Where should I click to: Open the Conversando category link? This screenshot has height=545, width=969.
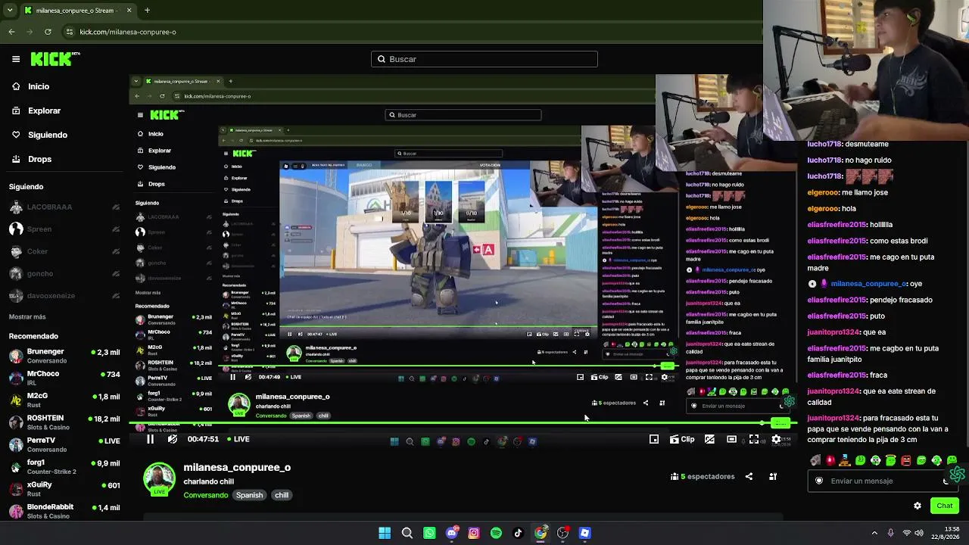205,495
